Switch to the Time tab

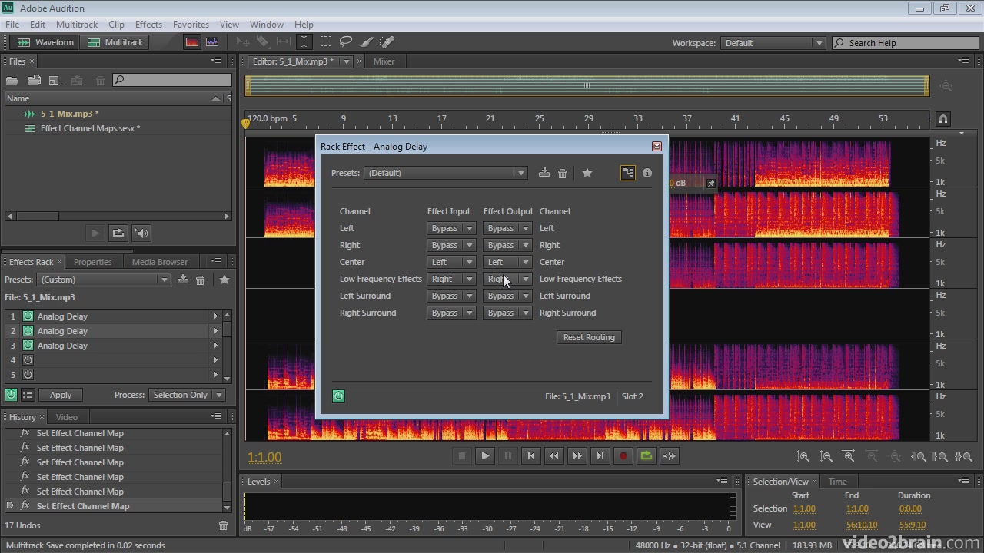click(838, 482)
